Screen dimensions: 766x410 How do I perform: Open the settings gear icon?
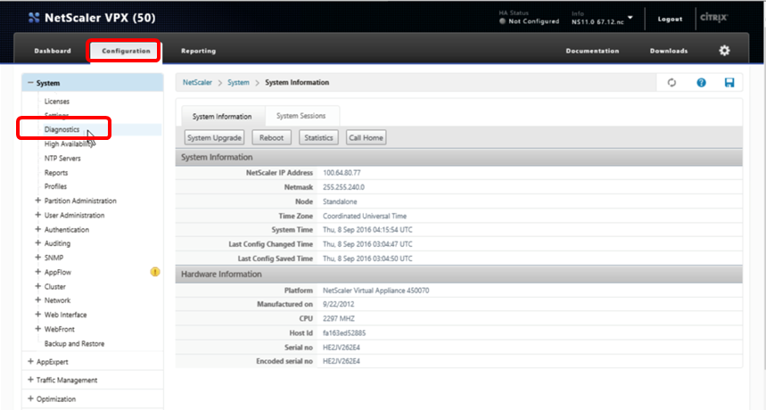click(724, 50)
